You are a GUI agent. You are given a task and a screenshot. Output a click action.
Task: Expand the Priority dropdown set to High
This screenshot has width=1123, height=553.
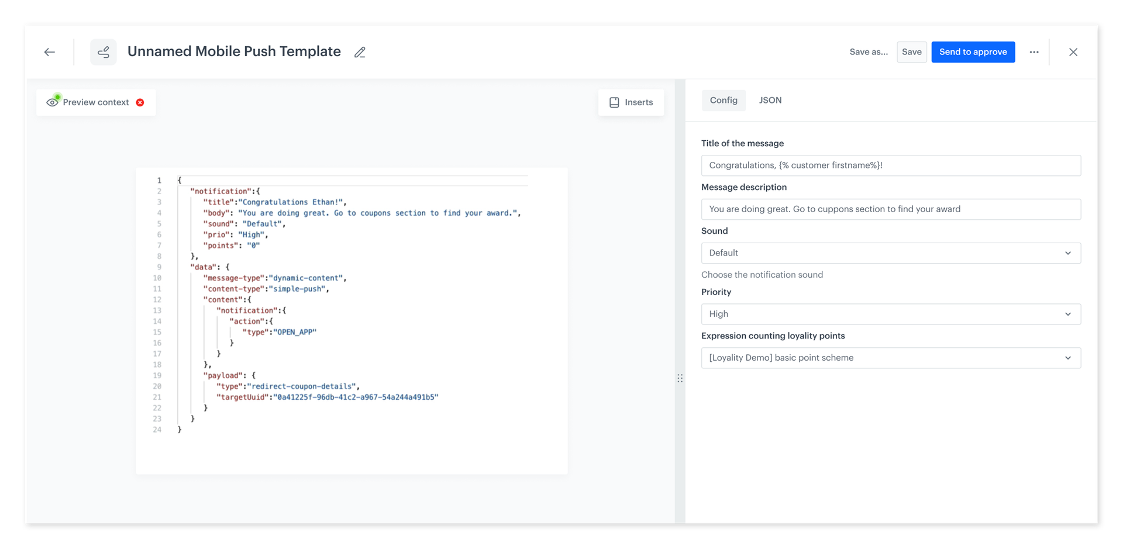891,314
